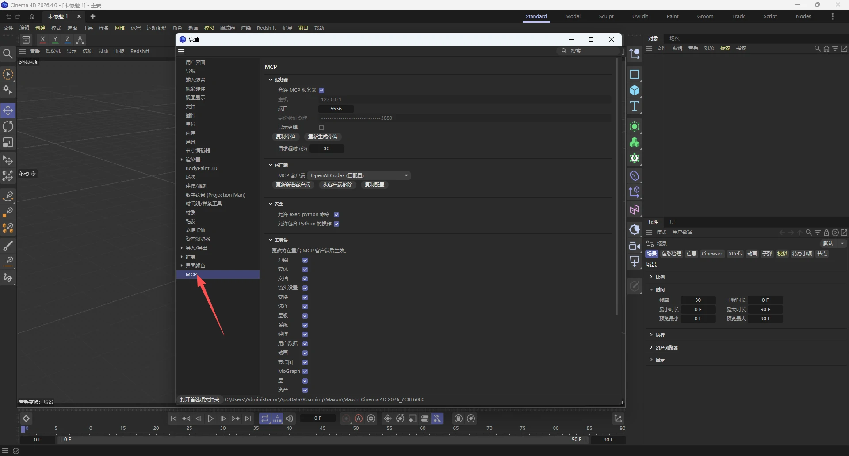The width and height of the screenshot is (849, 456).
Task: Click the Play Forward button
Action: point(211,418)
